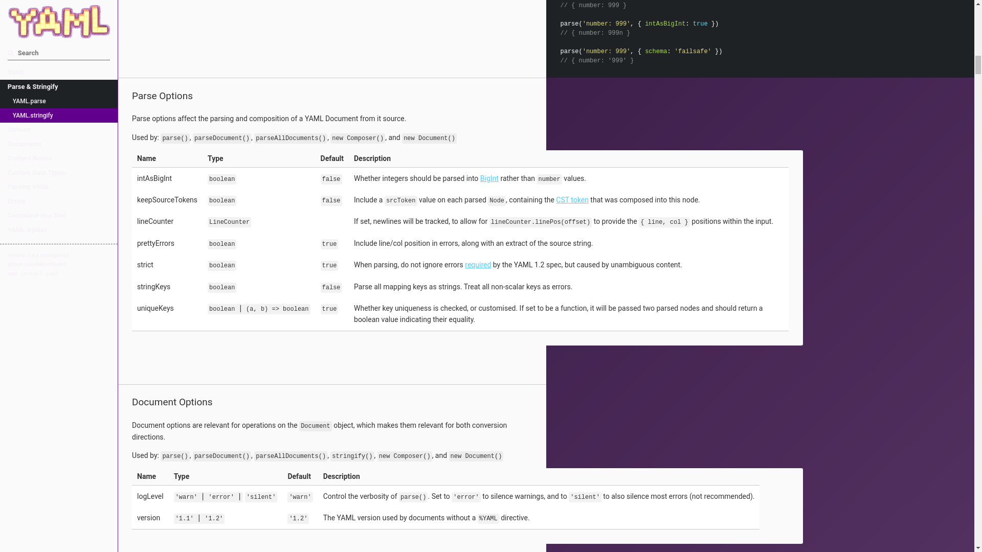Click the 'warn' default value

(x=300, y=497)
